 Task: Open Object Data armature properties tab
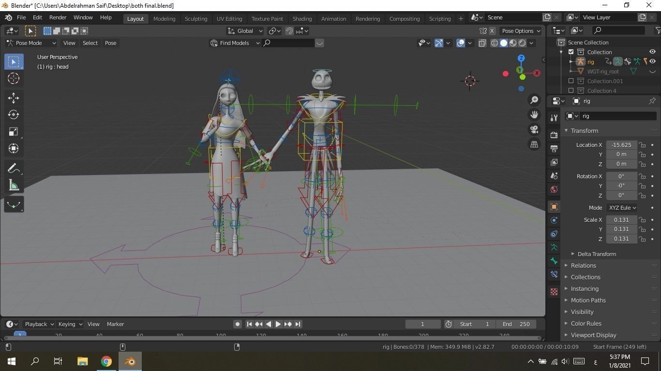pos(554,247)
